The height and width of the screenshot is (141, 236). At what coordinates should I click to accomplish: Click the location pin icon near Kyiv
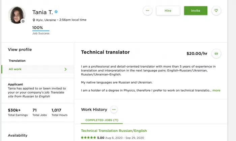tap(34, 20)
